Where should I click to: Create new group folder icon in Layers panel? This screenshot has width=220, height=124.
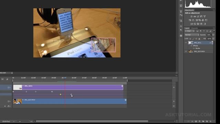coord(203,121)
